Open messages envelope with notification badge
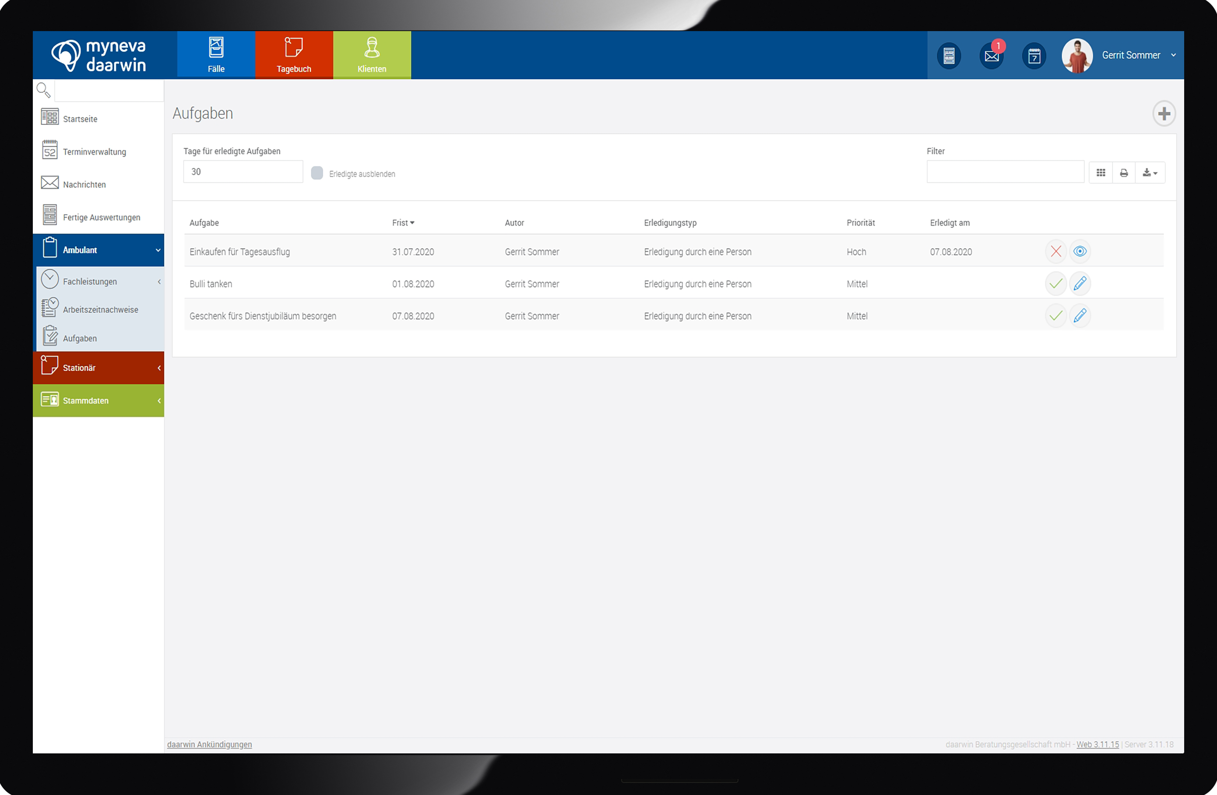The width and height of the screenshot is (1217, 795). pyautogui.click(x=992, y=55)
